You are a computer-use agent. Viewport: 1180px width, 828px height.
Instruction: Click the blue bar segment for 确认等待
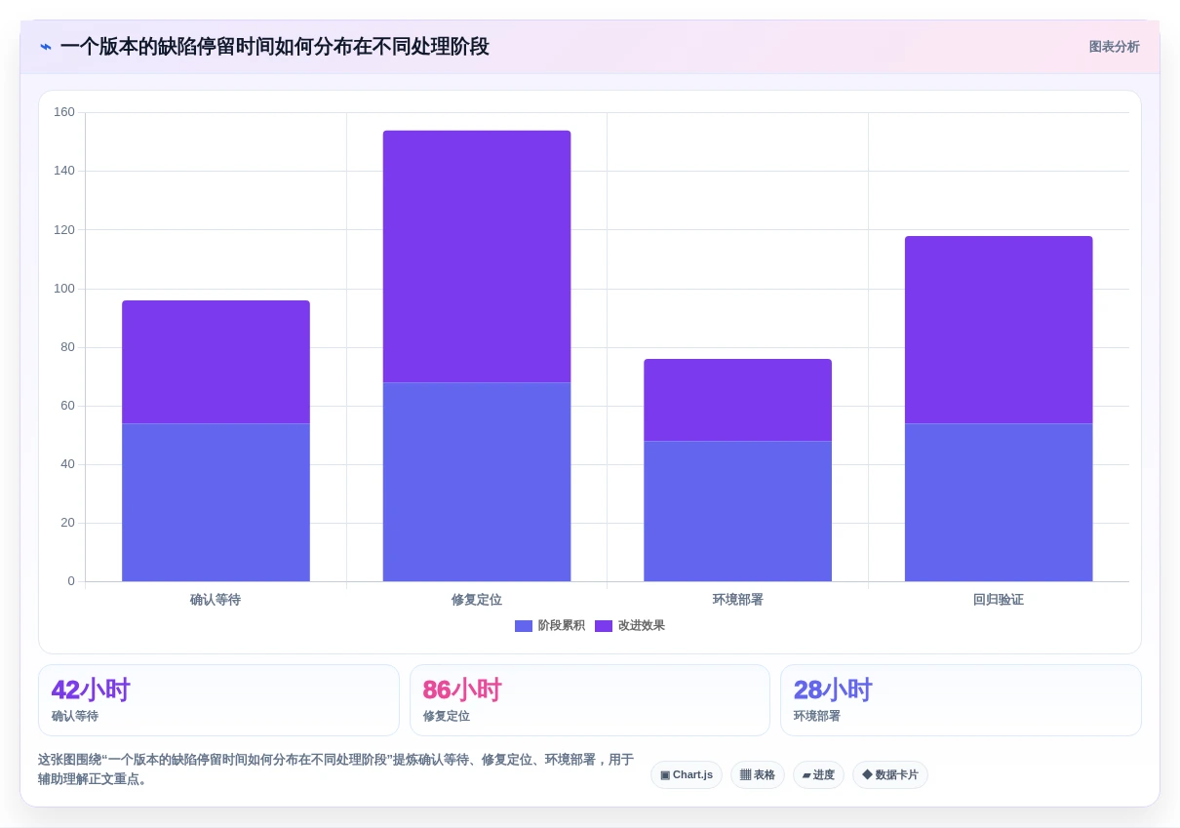click(x=216, y=502)
